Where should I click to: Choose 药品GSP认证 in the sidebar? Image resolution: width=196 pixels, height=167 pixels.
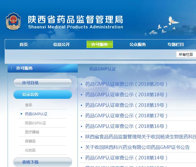[35, 123]
